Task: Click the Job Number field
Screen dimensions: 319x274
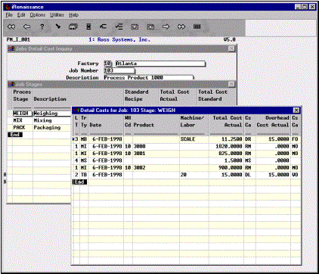Action: coord(119,70)
